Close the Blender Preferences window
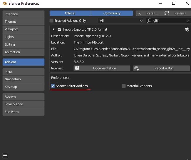 pyautogui.click(x=187, y=3)
